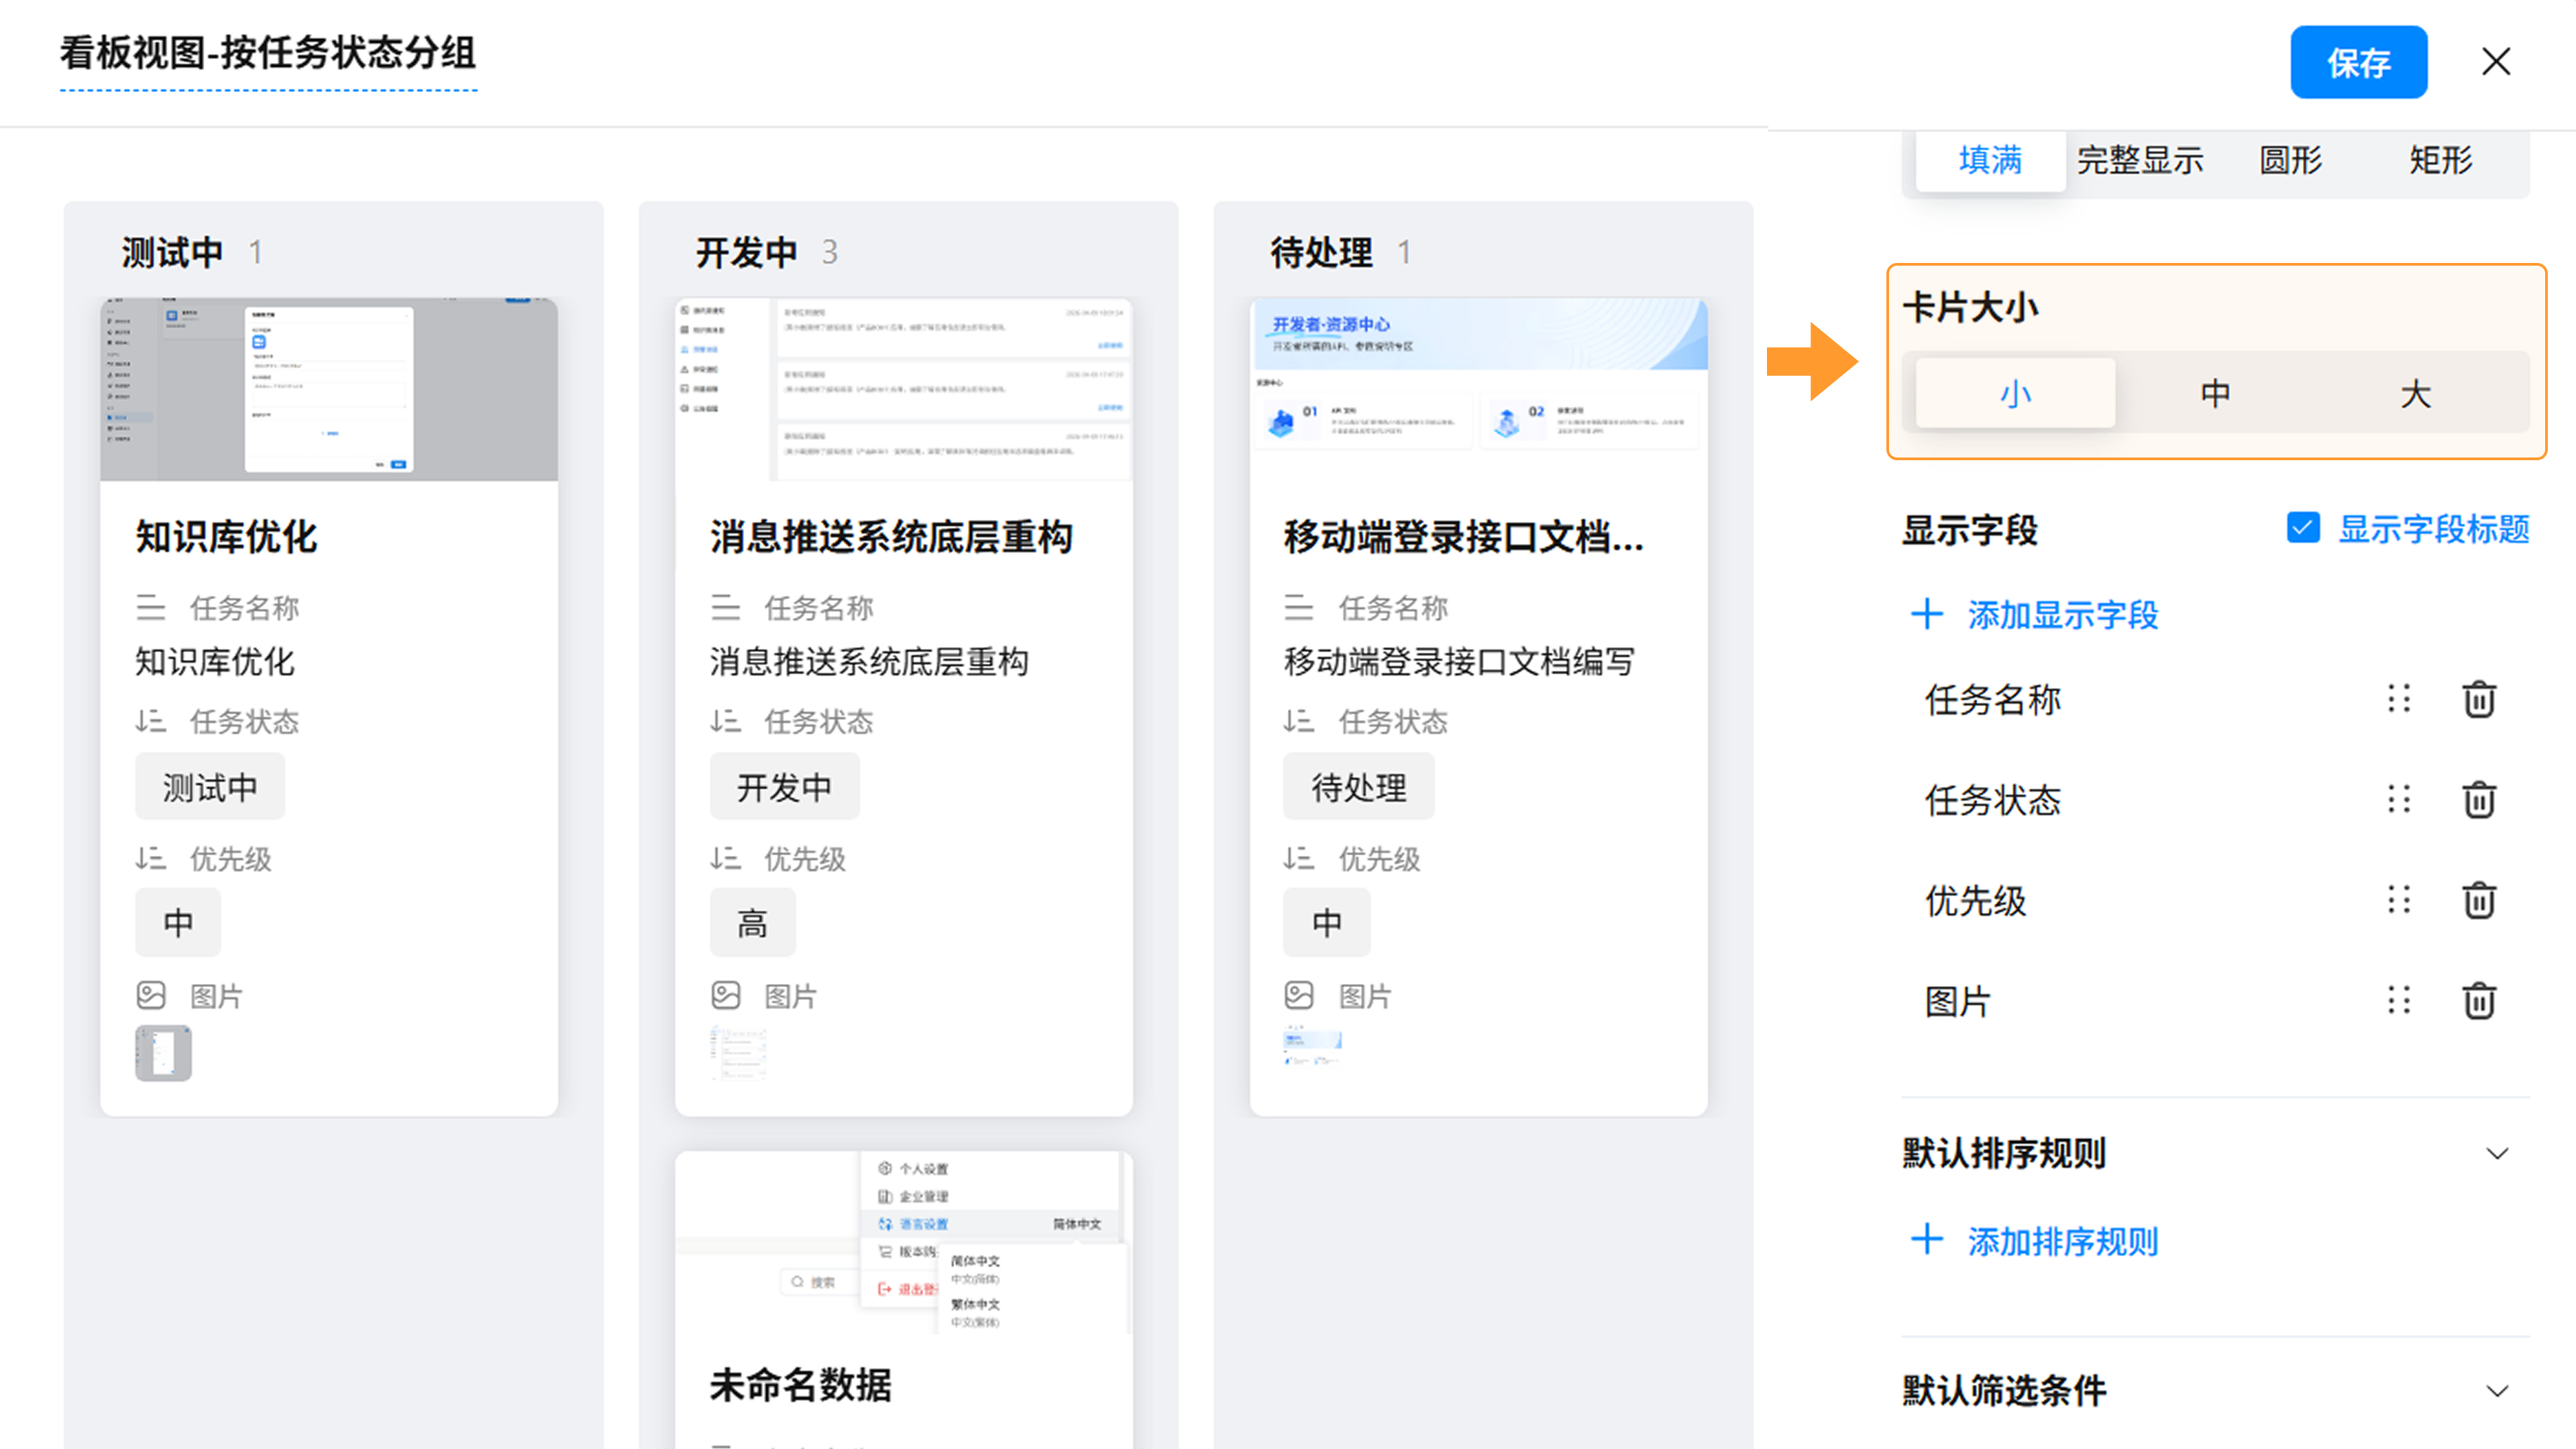Click trash icon next to 任务状态
This screenshot has height=1449, width=2576.
coord(2478,800)
